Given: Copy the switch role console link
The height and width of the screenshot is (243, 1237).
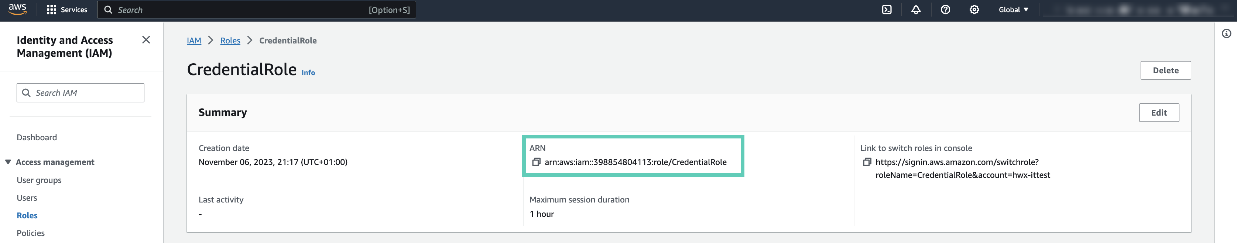Looking at the screenshot, I should pyautogui.click(x=867, y=162).
